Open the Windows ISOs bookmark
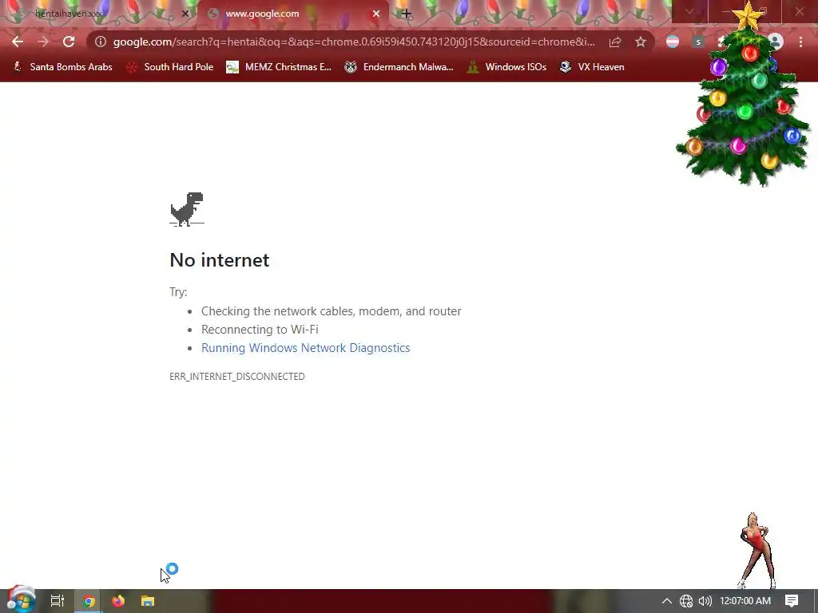The width and height of the screenshot is (818, 613). click(506, 67)
